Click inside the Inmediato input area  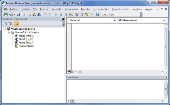coord(115,90)
